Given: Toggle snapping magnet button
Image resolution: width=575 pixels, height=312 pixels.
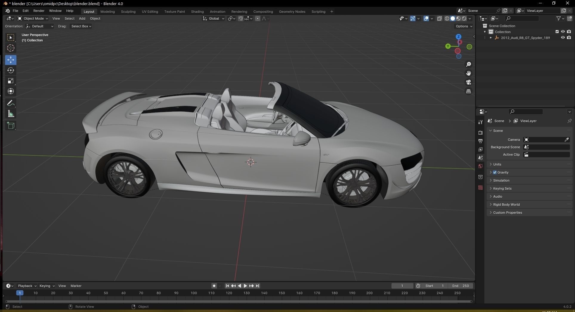Looking at the screenshot, I should point(240,18).
